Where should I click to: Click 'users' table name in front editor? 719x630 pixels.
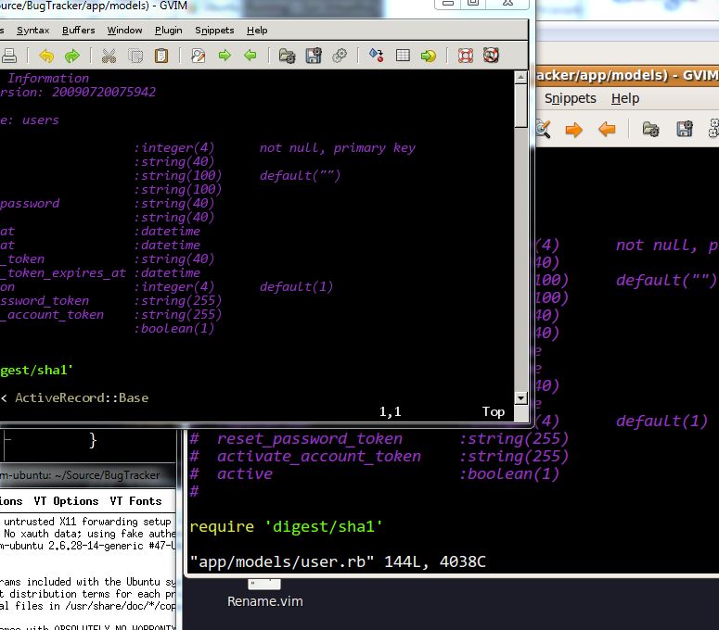click(x=40, y=120)
